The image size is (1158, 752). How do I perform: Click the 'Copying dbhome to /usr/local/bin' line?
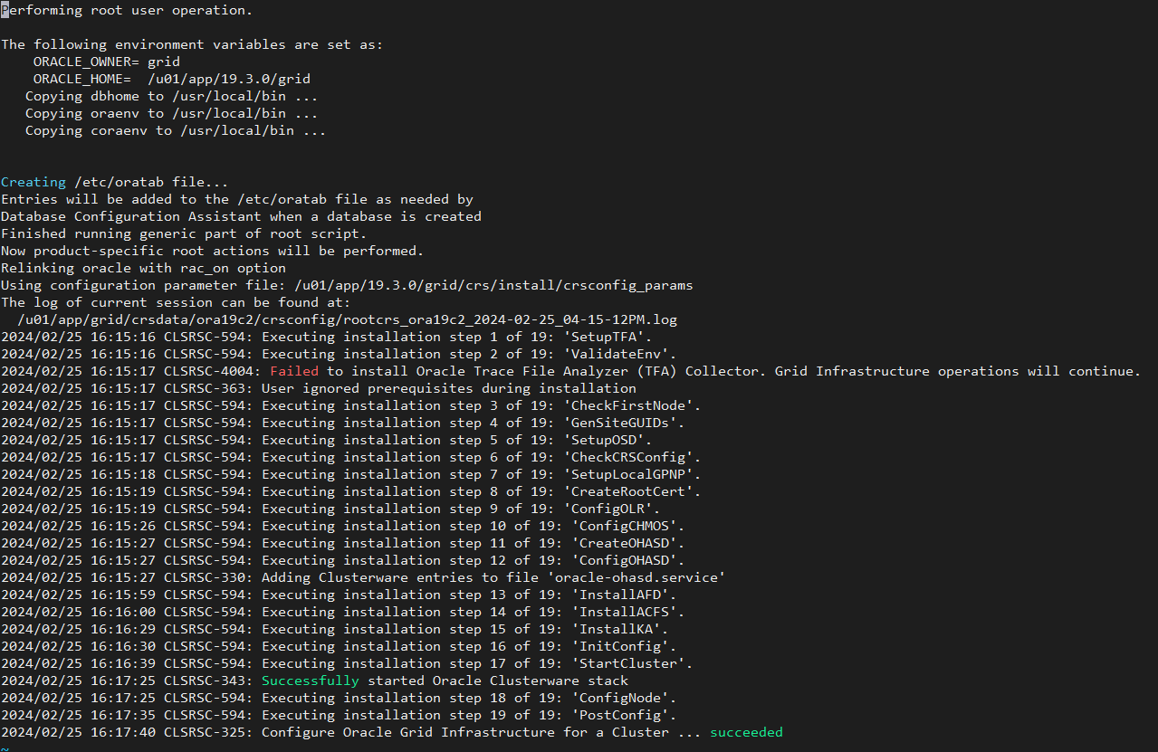pos(171,96)
